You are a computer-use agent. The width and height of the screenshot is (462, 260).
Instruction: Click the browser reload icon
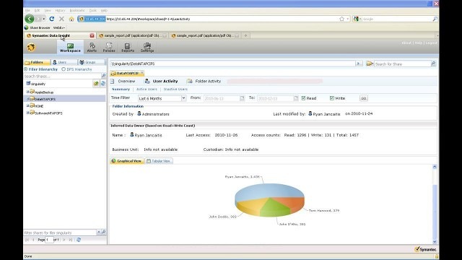[x=52, y=19]
